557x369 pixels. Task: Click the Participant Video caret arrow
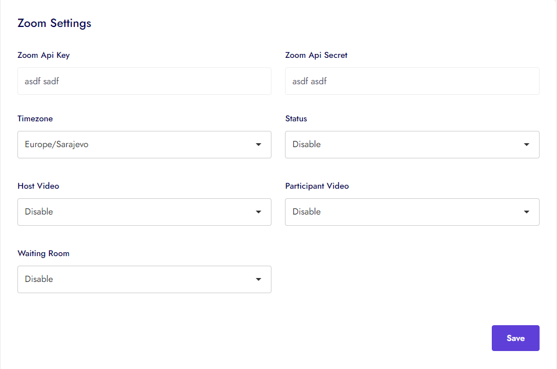(527, 212)
